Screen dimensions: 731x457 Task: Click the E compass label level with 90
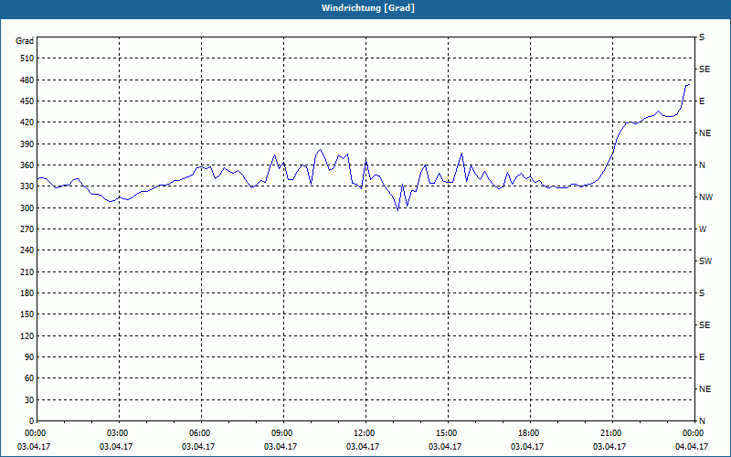coord(702,357)
